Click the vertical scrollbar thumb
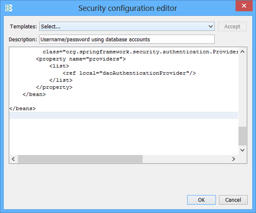 pyautogui.click(x=242, y=136)
